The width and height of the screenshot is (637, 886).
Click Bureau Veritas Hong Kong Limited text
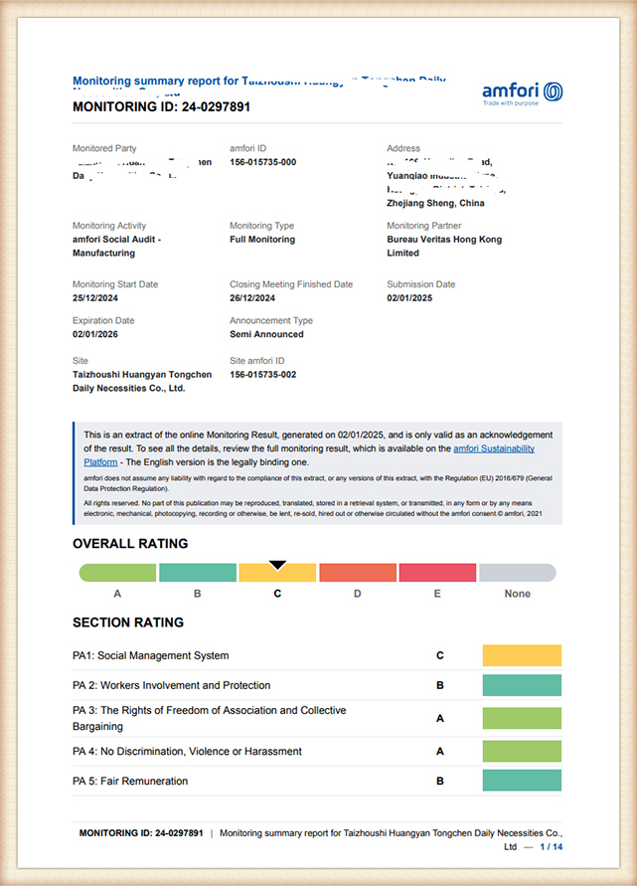tap(444, 246)
